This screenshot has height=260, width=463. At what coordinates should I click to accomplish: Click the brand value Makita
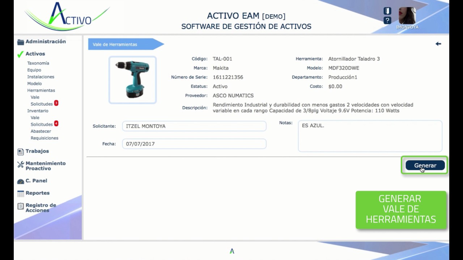tap(221, 68)
